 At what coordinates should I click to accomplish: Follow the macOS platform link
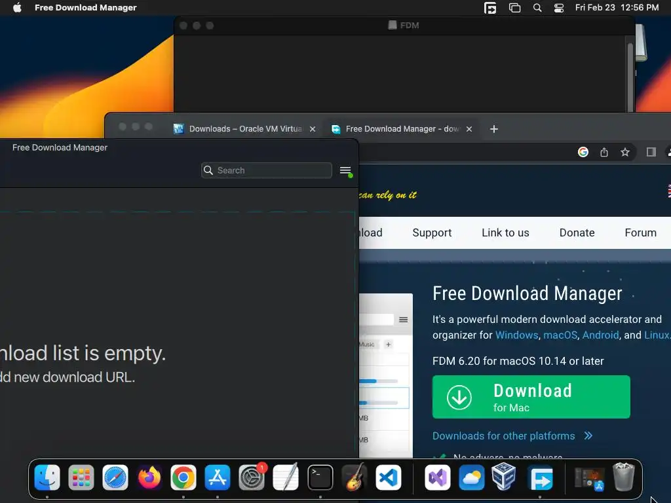tap(560, 335)
